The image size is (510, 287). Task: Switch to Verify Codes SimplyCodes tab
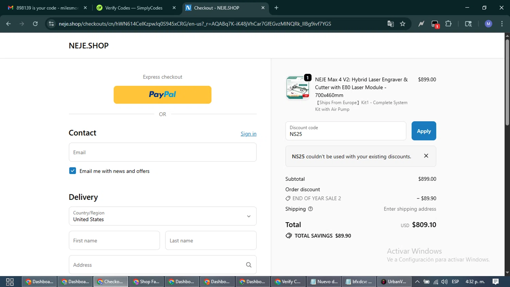134,8
